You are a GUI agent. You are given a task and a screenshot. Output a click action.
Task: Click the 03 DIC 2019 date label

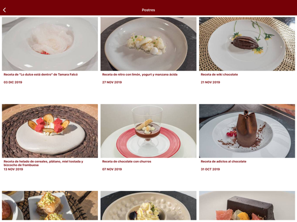point(13,82)
